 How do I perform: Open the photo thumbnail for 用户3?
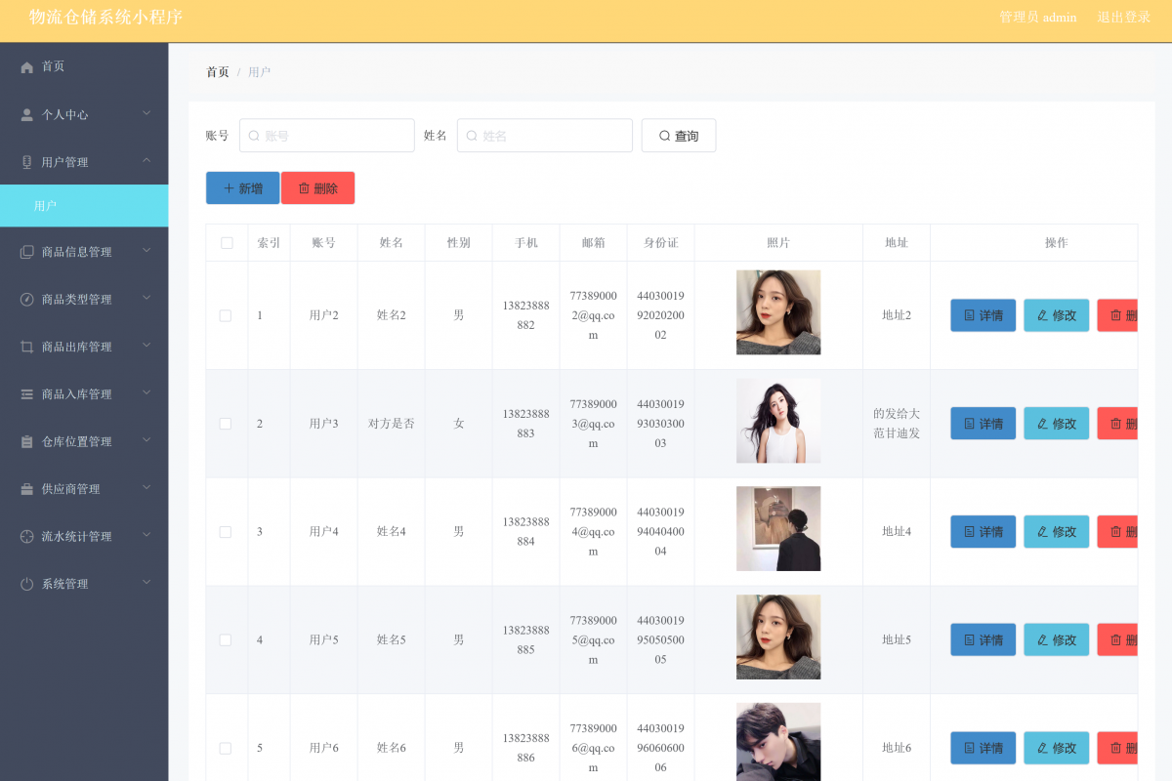(x=778, y=421)
